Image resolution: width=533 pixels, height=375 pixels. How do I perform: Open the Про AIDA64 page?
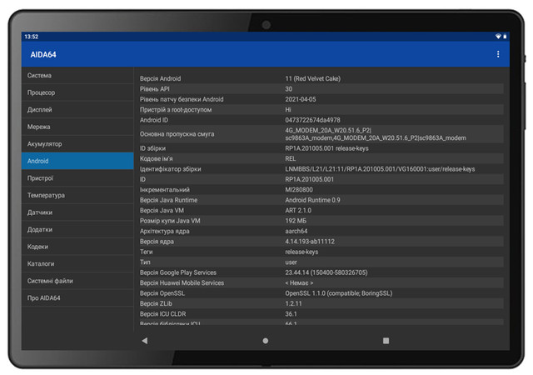[77, 297]
